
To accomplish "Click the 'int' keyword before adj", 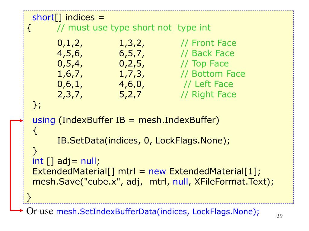I will coord(38,161).
